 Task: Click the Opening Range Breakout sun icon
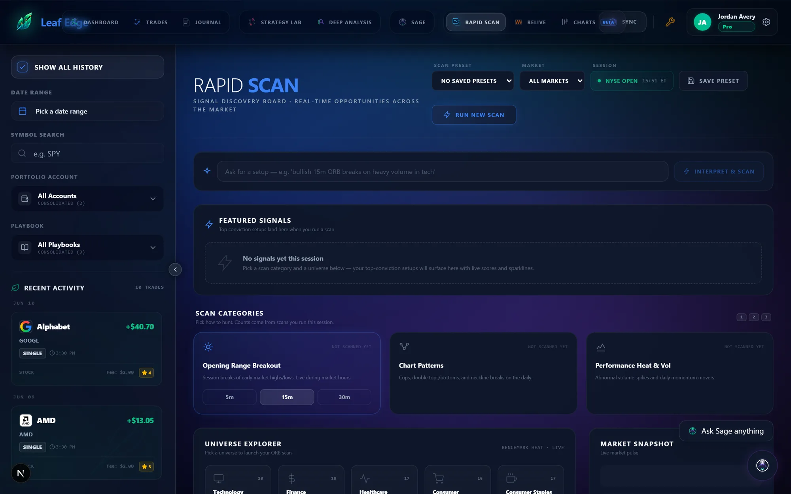pos(208,347)
